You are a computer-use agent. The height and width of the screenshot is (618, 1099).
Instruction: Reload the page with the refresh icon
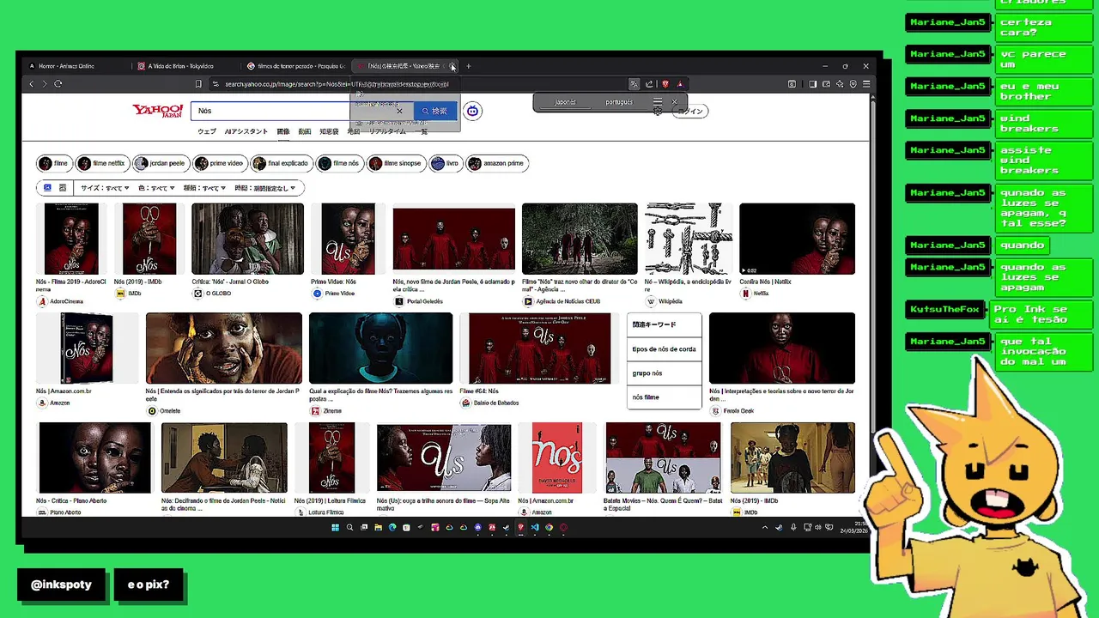pyautogui.click(x=58, y=84)
